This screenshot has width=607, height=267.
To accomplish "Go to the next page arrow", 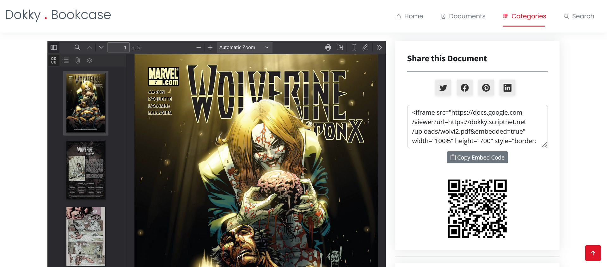I will pos(101,47).
